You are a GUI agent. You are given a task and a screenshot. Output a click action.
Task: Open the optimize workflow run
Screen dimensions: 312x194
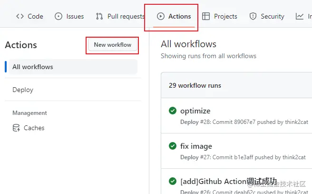pos(195,111)
